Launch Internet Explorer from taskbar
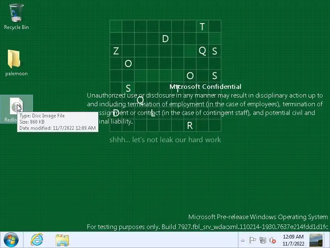 tap(37, 240)
